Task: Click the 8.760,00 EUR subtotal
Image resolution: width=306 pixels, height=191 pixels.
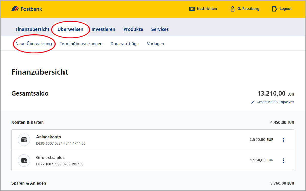Action: (x=282, y=183)
